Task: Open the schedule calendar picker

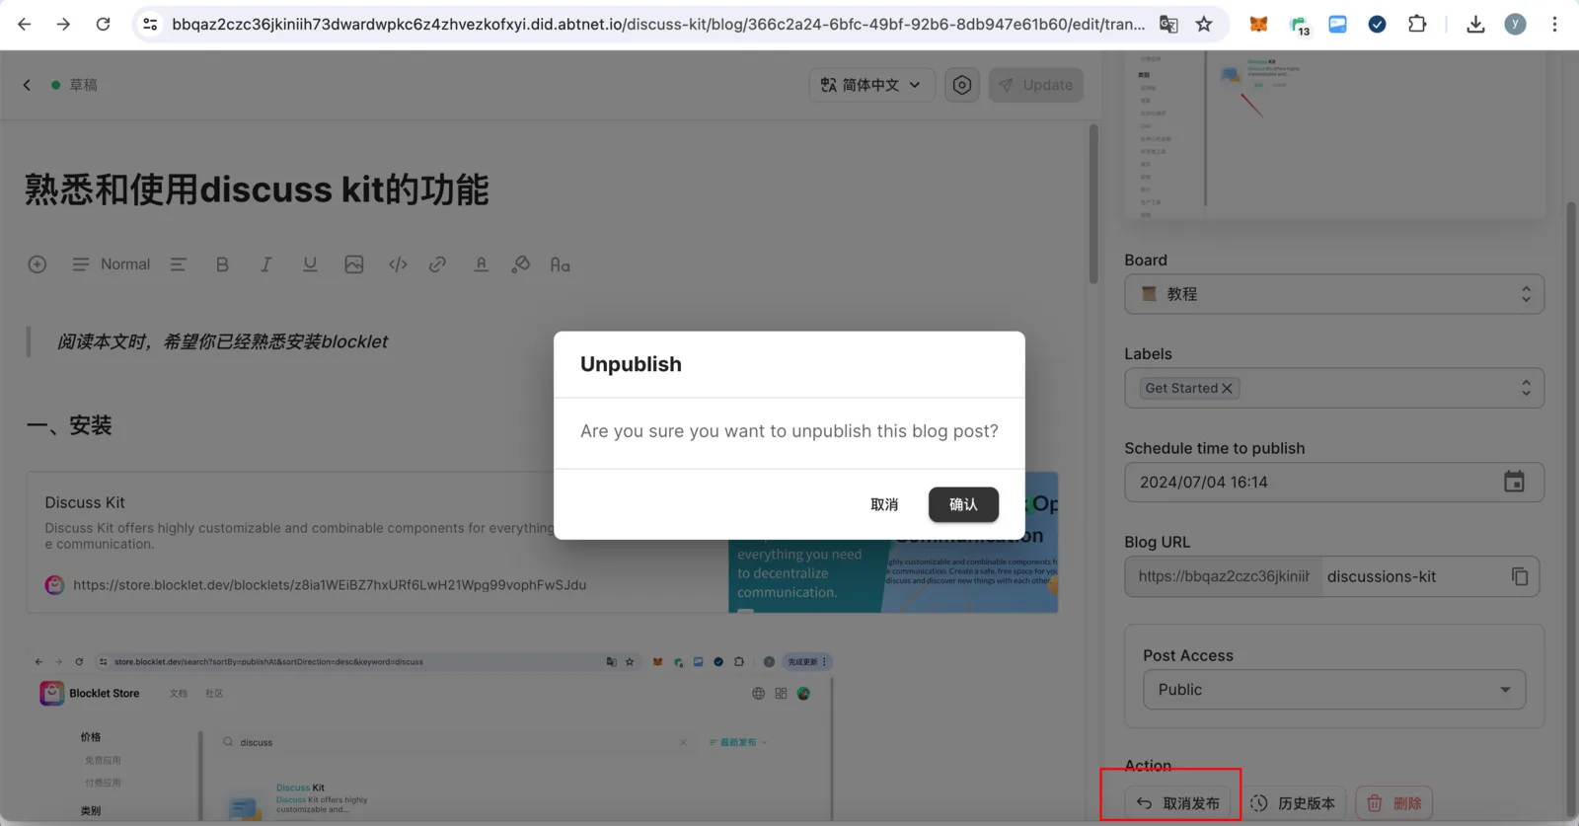Action: click(x=1514, y=482)
